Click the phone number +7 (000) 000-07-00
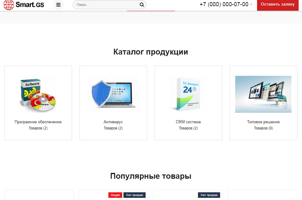Viewport: 302px width, 200px height. pos(224,4)
